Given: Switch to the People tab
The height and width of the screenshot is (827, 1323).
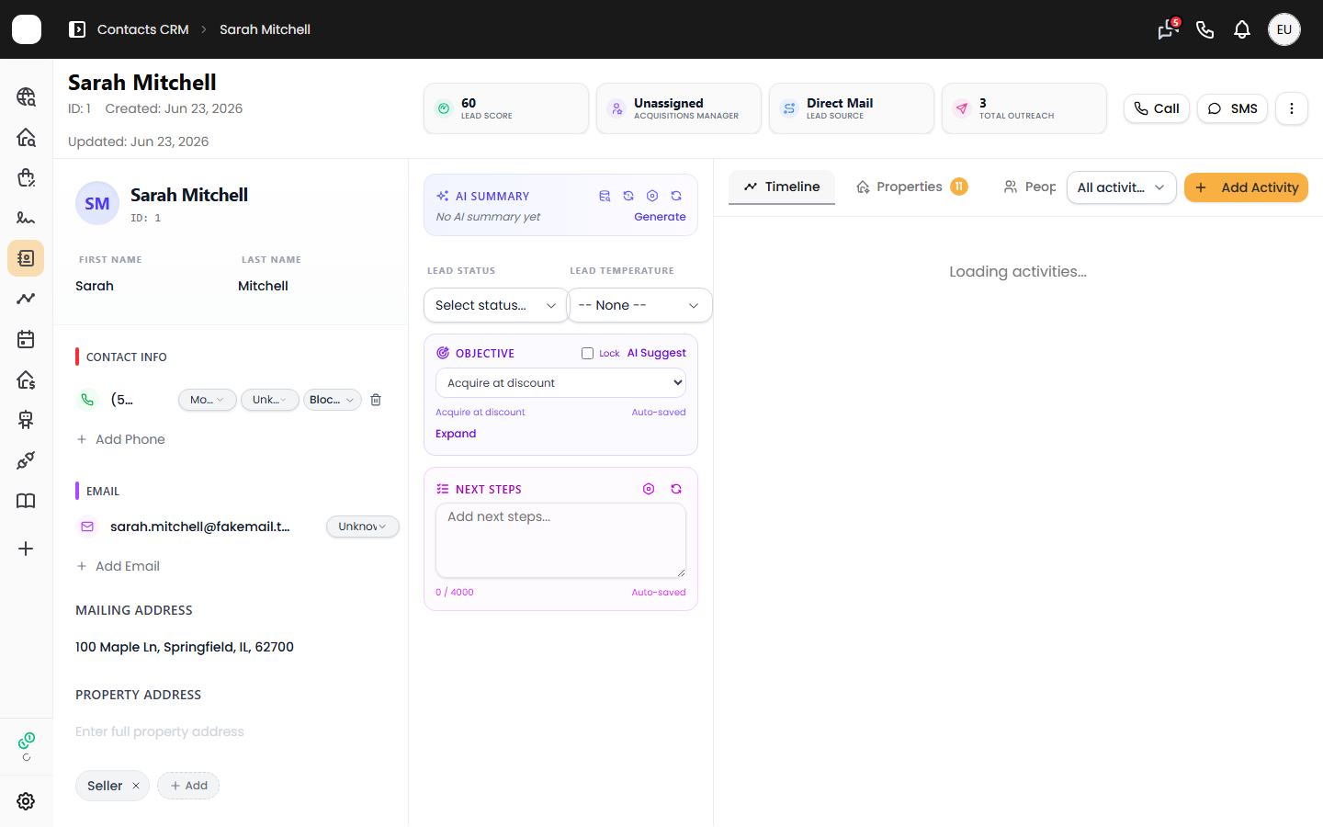Looking at the screenshot, I should pyautogui.click(x=1030, y=187).
